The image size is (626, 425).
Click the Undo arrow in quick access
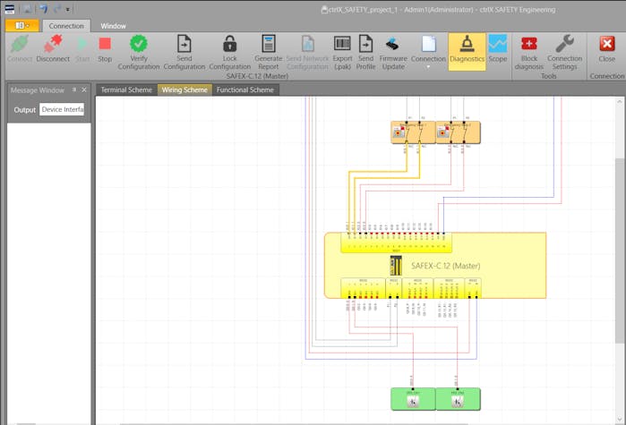point(43,9)
